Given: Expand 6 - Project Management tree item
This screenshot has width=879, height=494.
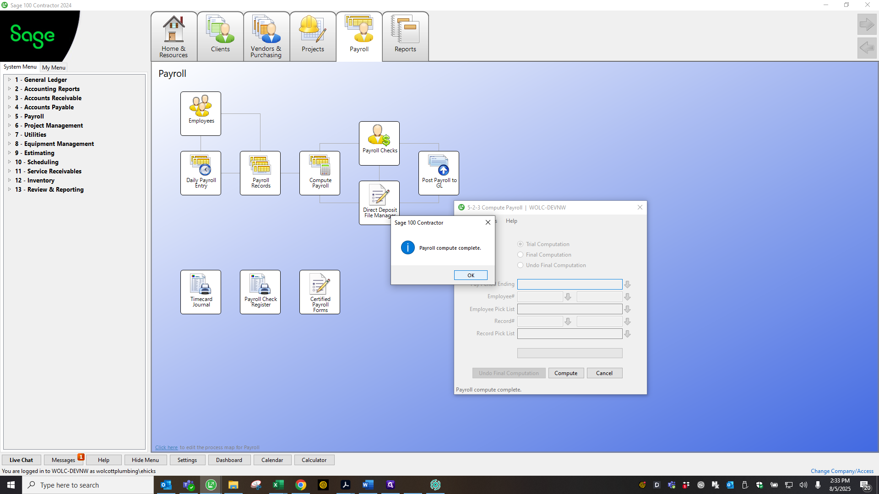Looking at the screenshot, I should click(9, 125).
